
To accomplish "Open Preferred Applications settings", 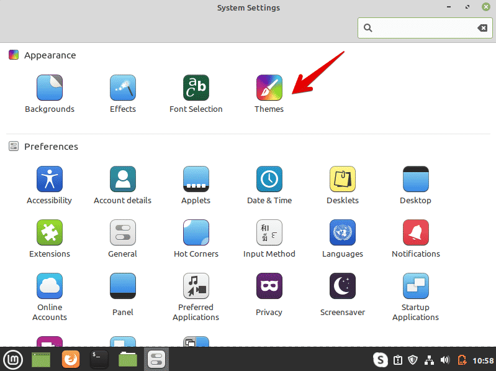I will (196, 297).
